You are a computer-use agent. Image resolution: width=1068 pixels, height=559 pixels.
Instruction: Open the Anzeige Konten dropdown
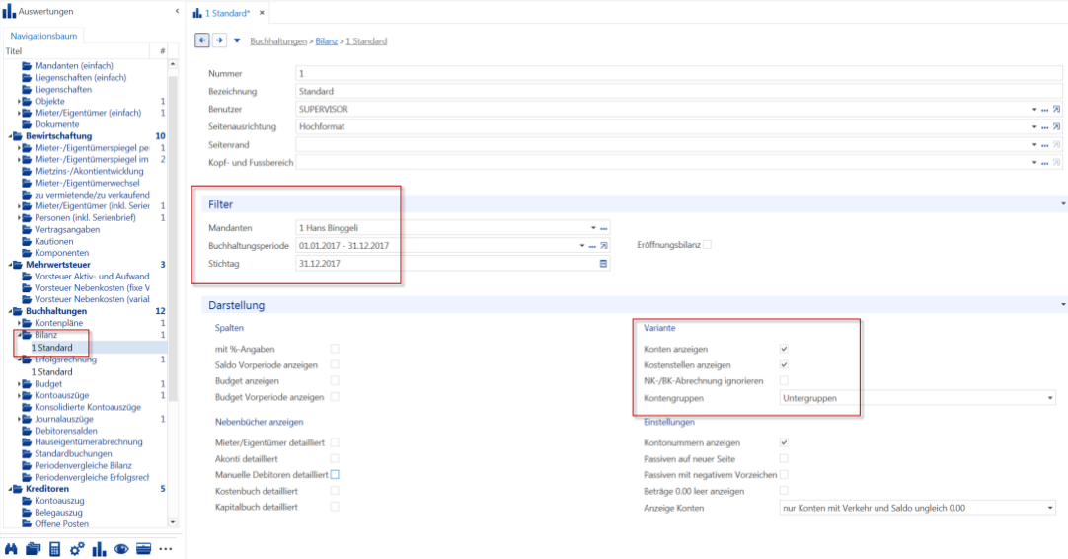click(x=1049, y=508)
